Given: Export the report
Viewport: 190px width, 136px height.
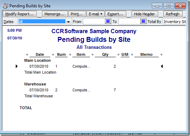Looking at the screenshot, I should (115, 14).
